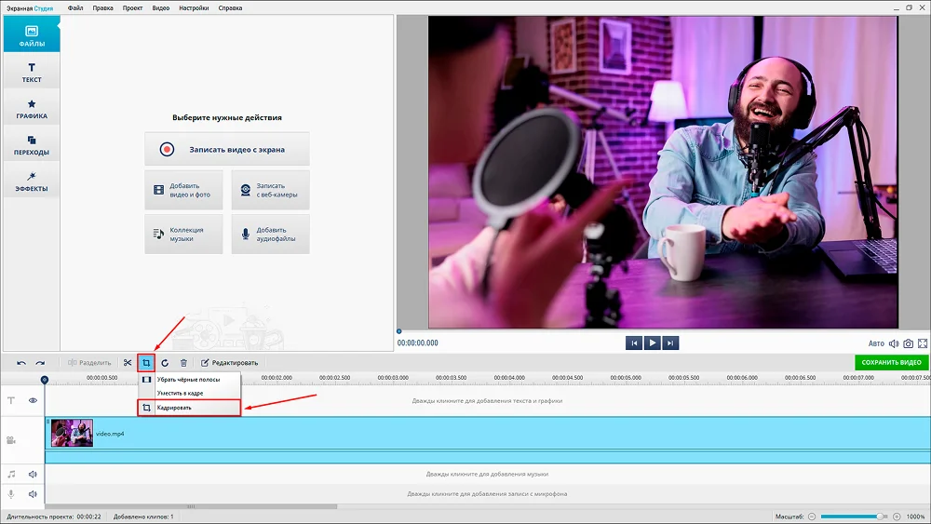
Task: Open the Графика sidebar tab
Action: 32,108
